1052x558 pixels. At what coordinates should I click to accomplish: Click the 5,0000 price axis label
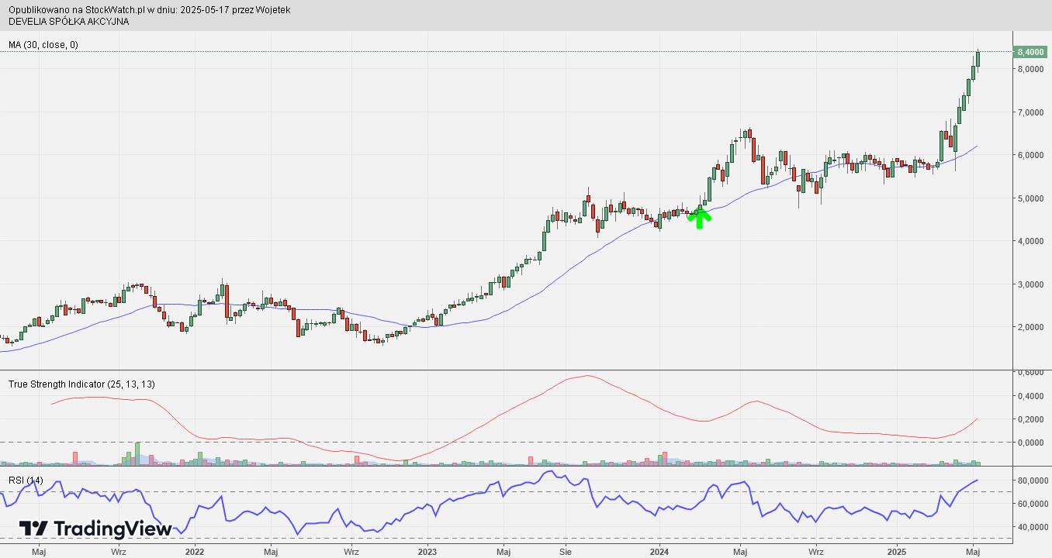[1030, 198]
